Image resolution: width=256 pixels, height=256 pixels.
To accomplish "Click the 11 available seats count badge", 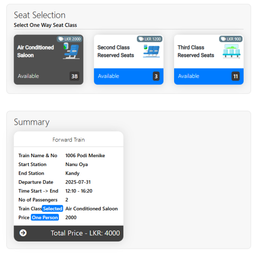I will pyautogui.click(x=236, y=76).
